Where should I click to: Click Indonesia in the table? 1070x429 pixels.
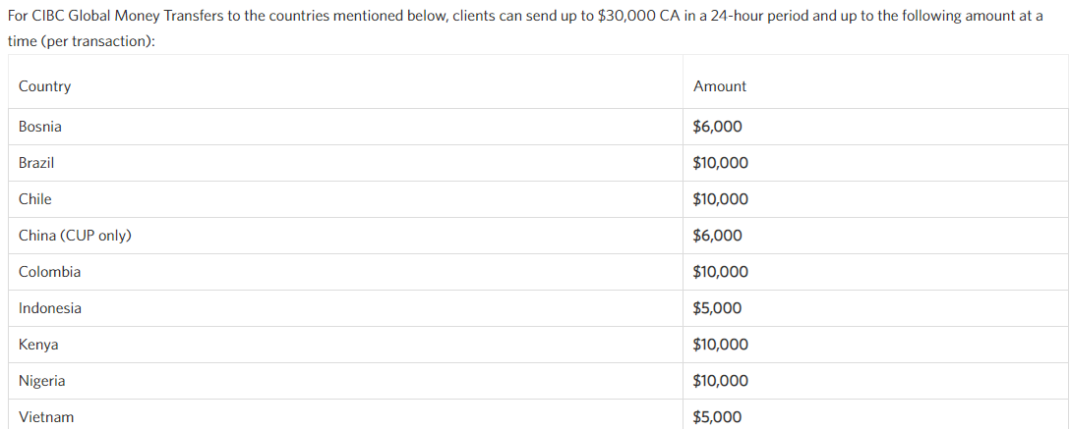click(x=50, y=308)
